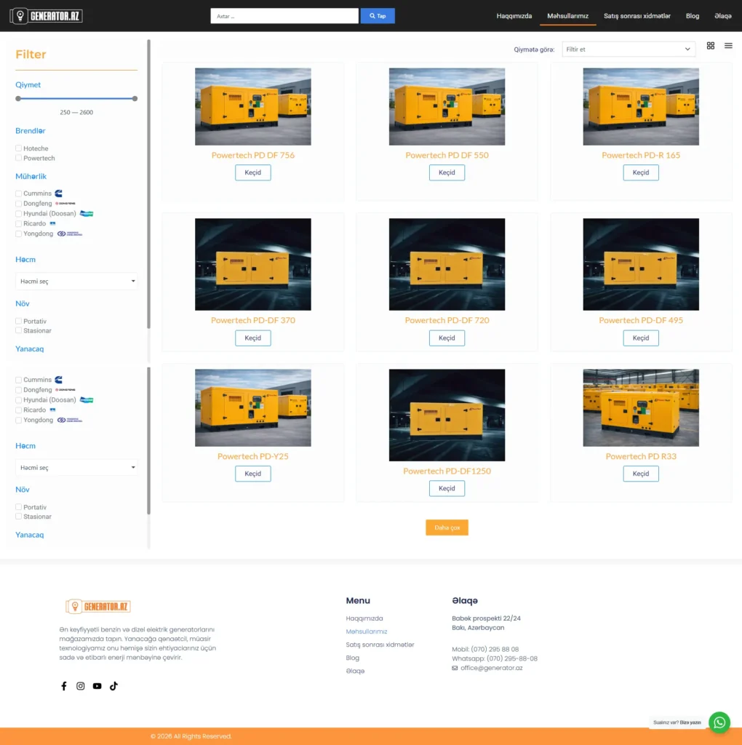Open the Powertech PD-DF 495 title link
Viewport: 742px width, 745px height.
coord(641,320)
